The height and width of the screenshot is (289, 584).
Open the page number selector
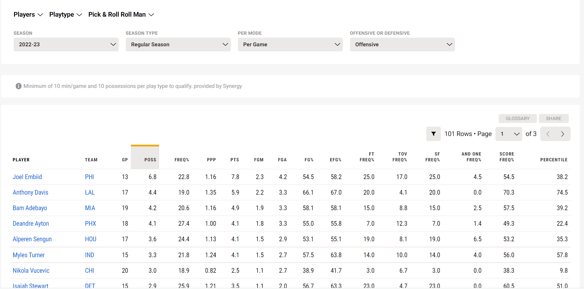pos(509,134)
